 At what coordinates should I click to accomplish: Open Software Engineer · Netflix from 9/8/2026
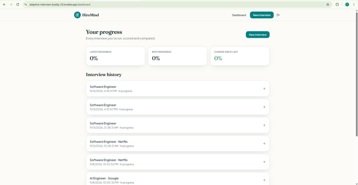click(178, 162)
